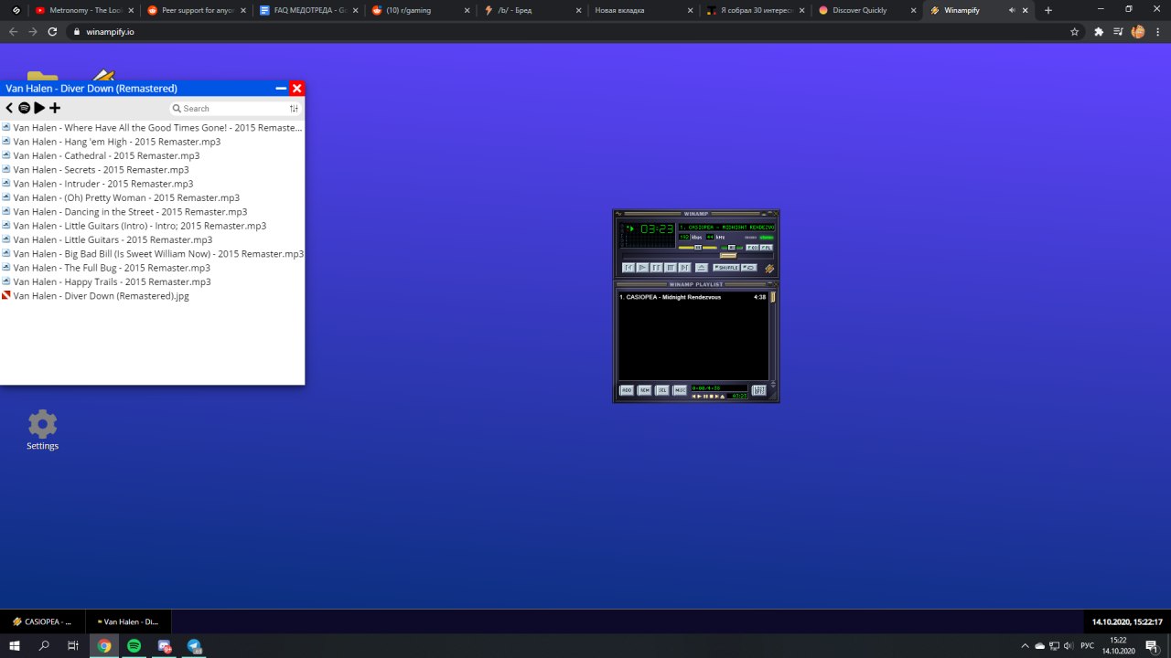Open Windows Task View on the taskbar
The width and height of the screenshot is (1171, 658).
click(x=73, y=645)
